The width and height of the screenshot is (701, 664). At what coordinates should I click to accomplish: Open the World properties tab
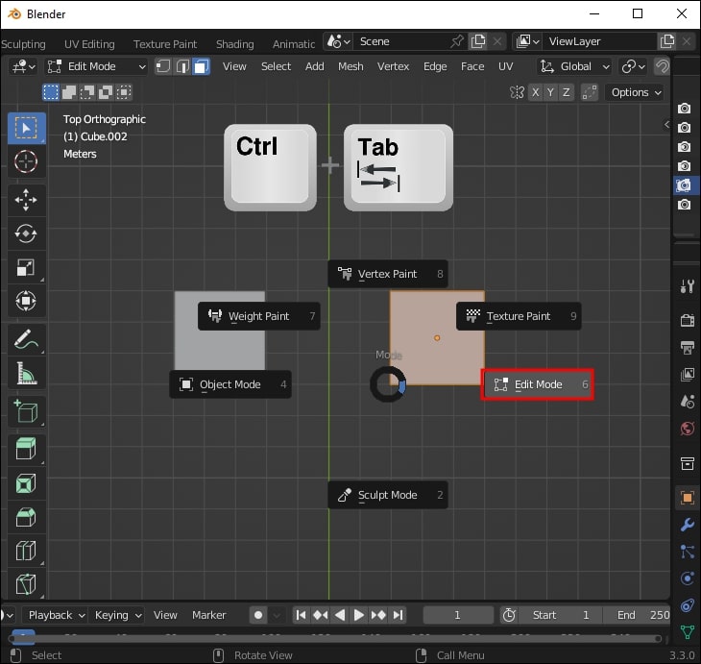688,429
